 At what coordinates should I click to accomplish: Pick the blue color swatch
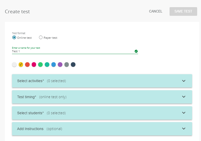pyautogui.click(x=54, y=65)
